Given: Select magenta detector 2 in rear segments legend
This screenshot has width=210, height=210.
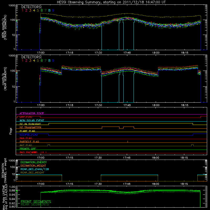Looking at the screenshot, I should 27,61.
